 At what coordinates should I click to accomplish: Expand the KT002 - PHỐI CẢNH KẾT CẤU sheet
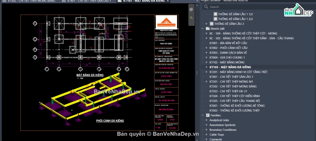(x=206, y=48)
